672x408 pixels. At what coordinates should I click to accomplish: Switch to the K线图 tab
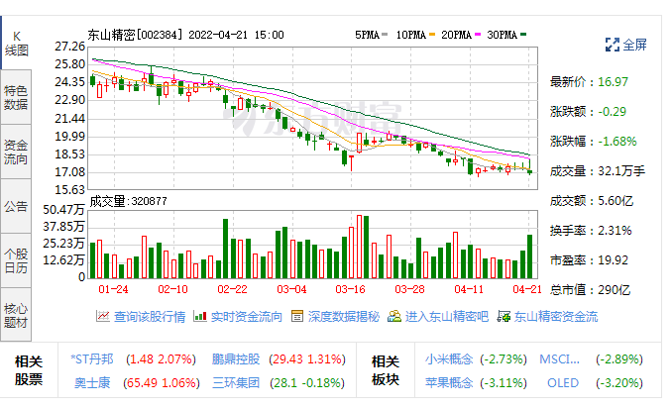coord(16,41)
